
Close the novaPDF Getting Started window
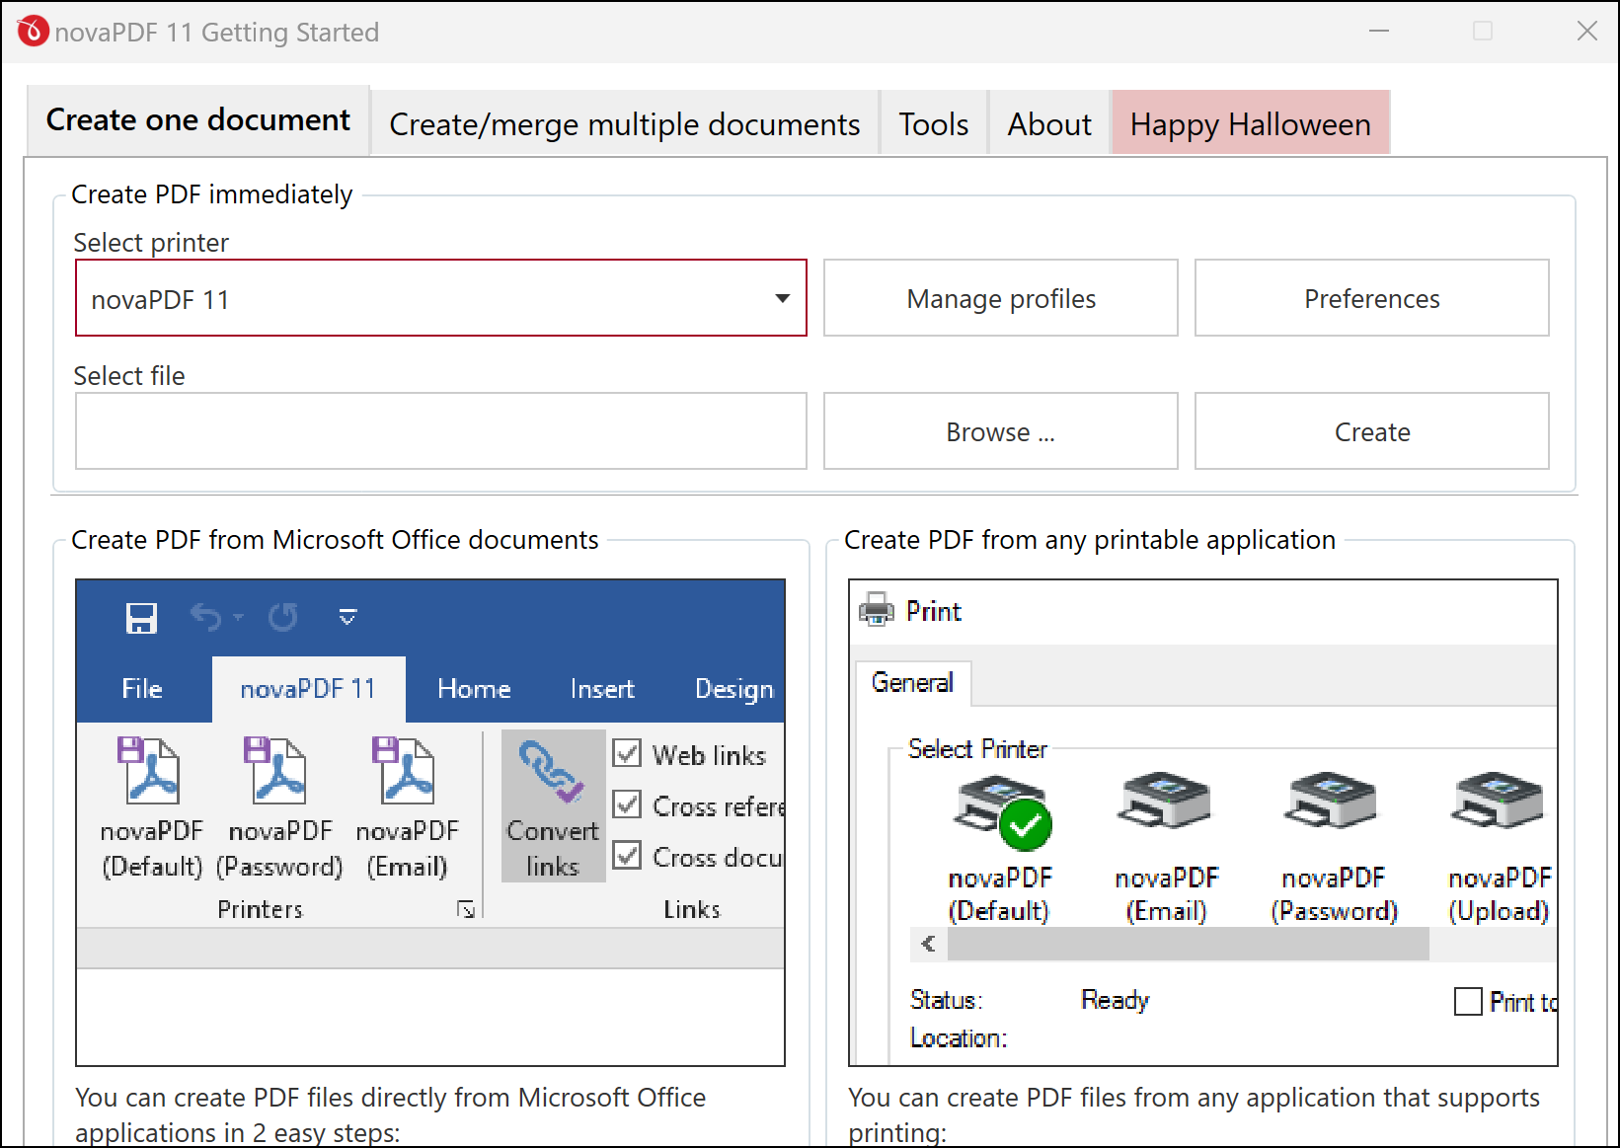[1586, 31]
